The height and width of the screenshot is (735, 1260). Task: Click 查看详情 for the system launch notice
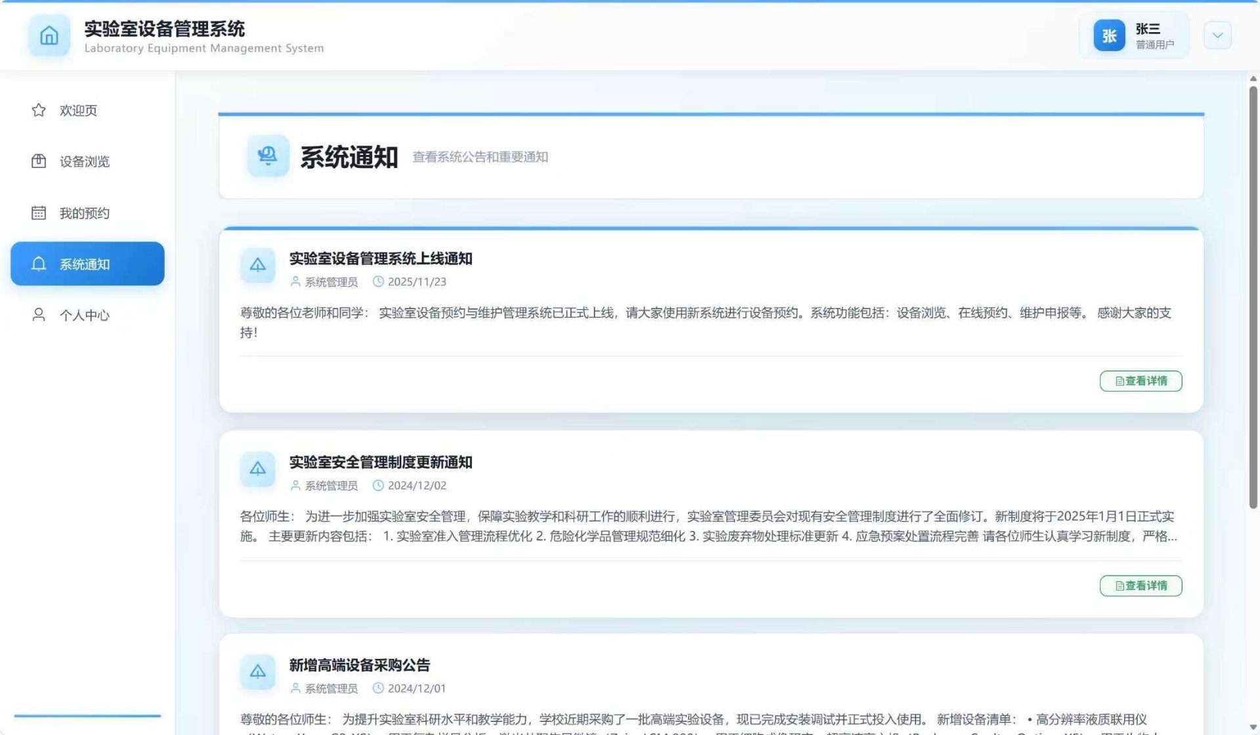click(x=1141, y=381)
